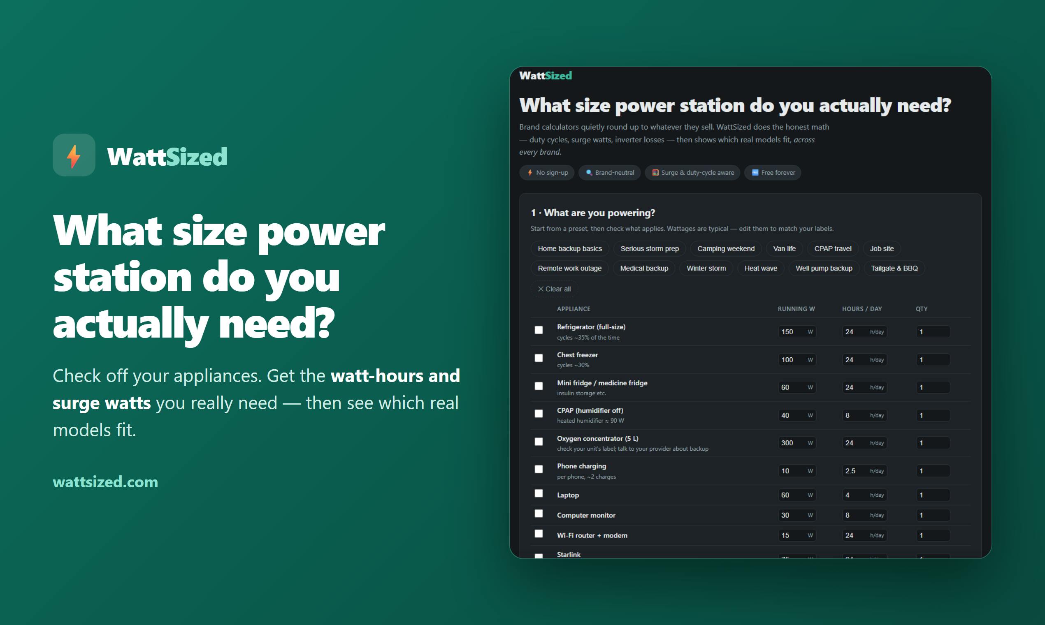Click the QTY column header
This screenshot has width=1045, height=625.
(x=921, y=309)
